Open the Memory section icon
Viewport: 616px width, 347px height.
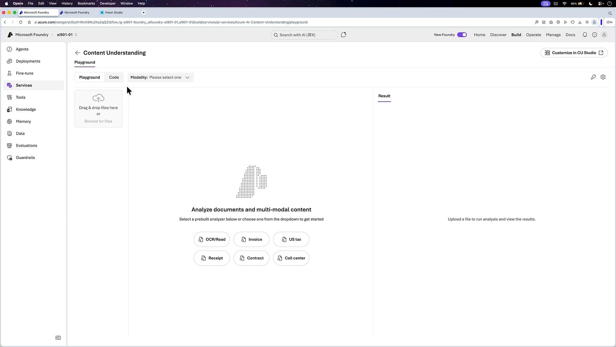pos(9,121)
